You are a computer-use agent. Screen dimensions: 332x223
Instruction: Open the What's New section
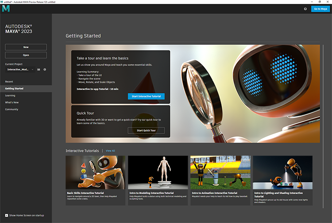[12, 102]
